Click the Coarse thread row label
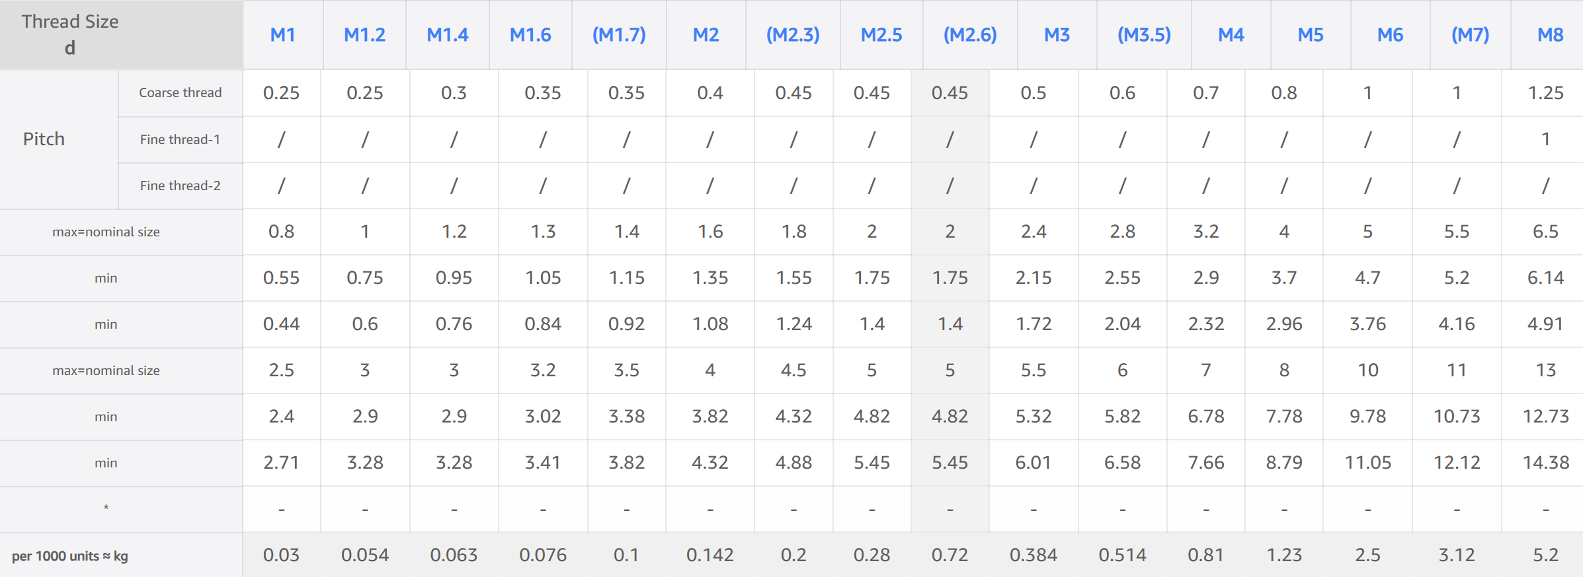The width and height of the screenshot is (1583, 577). point(180,93)
